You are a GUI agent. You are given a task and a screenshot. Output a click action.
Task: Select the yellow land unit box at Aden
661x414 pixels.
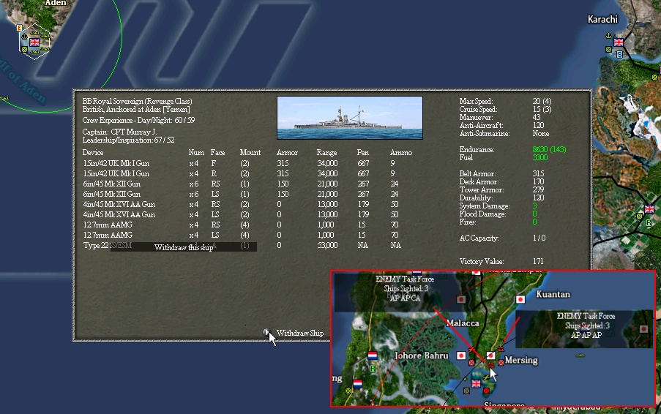(x=24, y=49)
